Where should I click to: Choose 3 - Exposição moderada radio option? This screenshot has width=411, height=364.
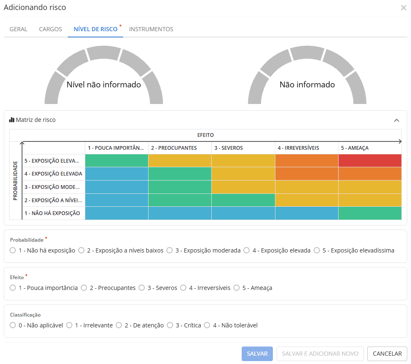170,250
